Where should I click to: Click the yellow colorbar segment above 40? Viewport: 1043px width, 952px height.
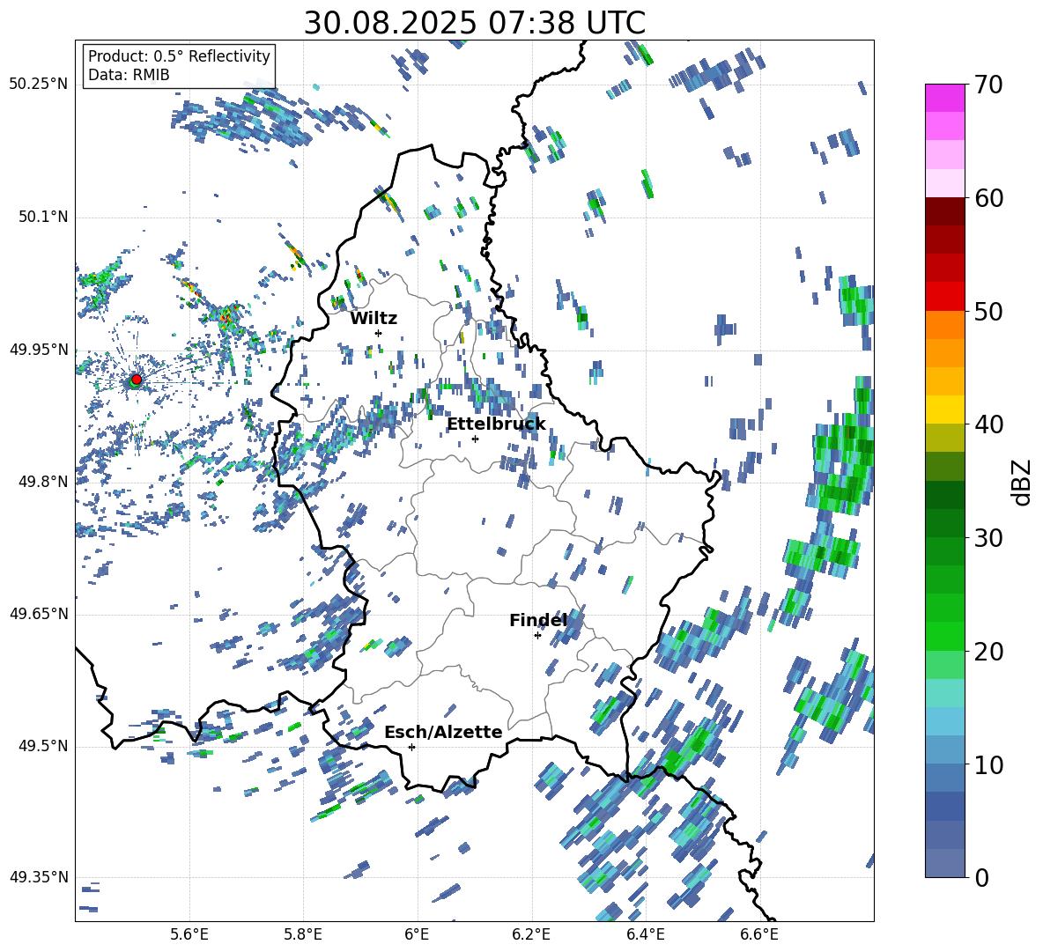[x=945, y=410]
